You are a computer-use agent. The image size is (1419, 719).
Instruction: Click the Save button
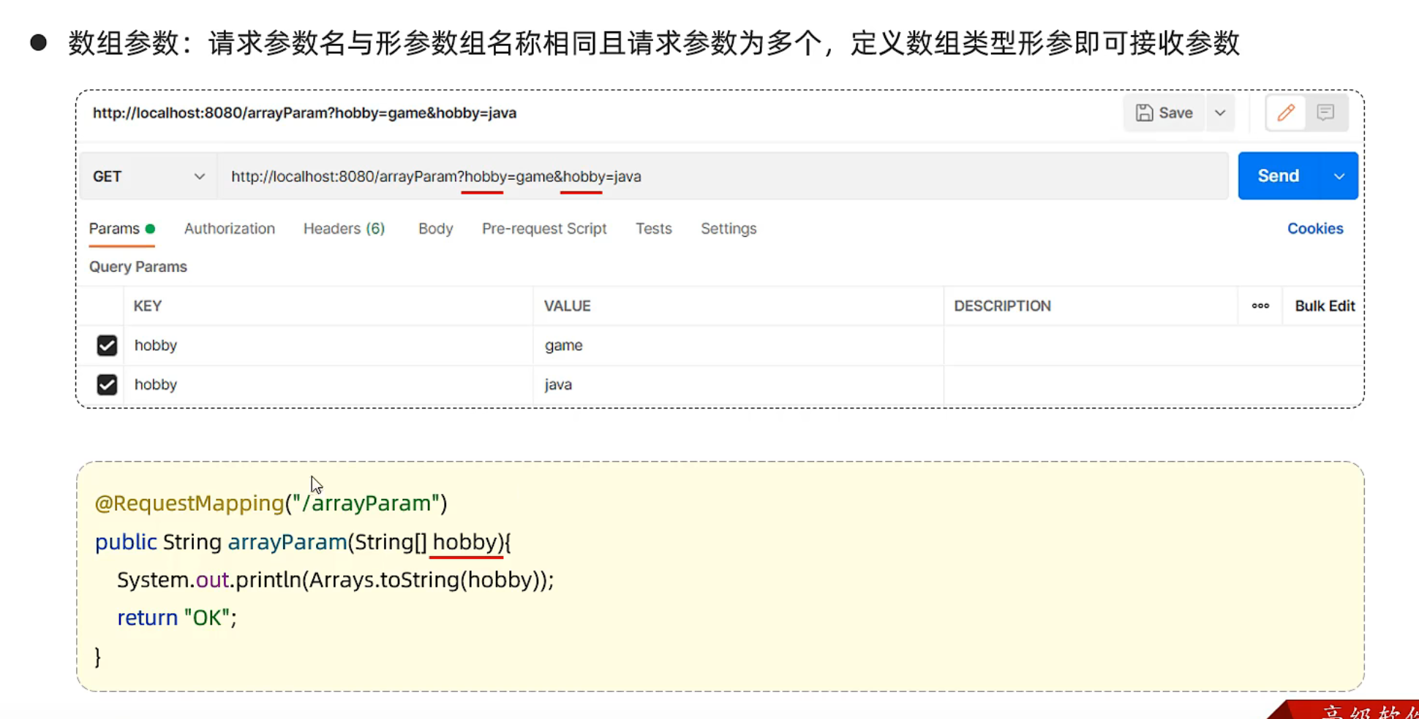pyautogui.click(x=1164, y=113)
